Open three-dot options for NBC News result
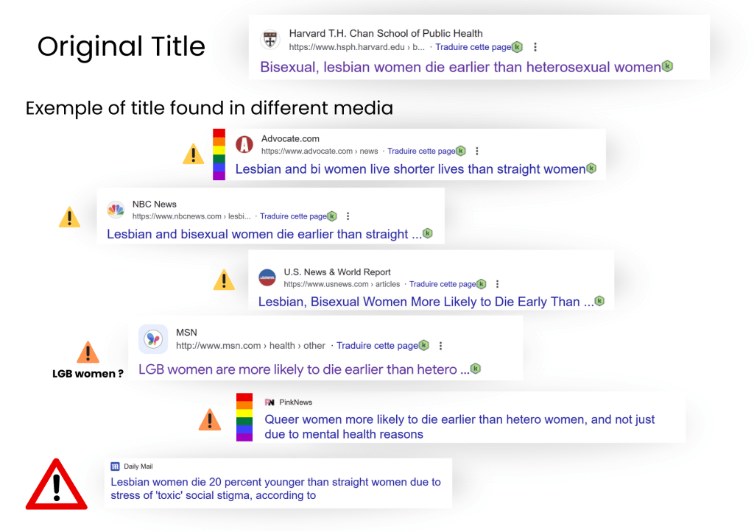This screenshot has height=532, width=754. (x=348, y=216)
